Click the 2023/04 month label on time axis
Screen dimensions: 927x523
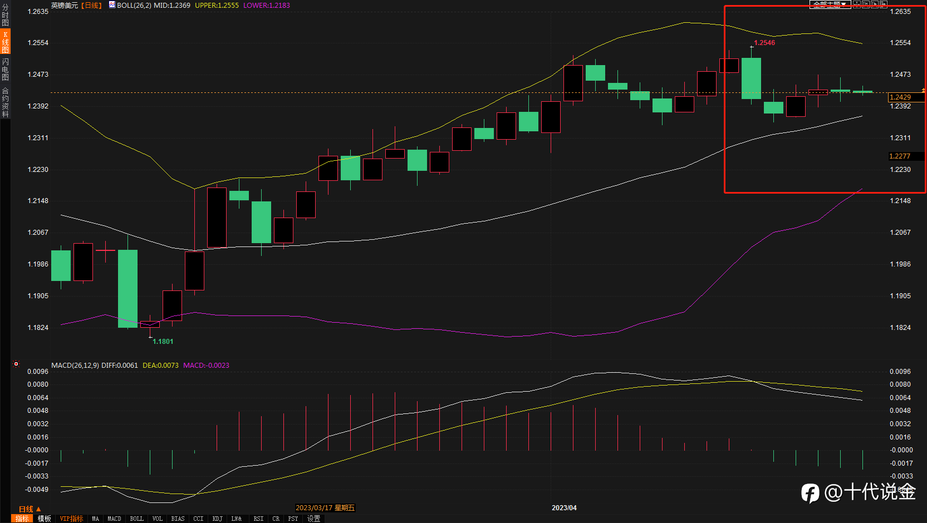[564, 508]
